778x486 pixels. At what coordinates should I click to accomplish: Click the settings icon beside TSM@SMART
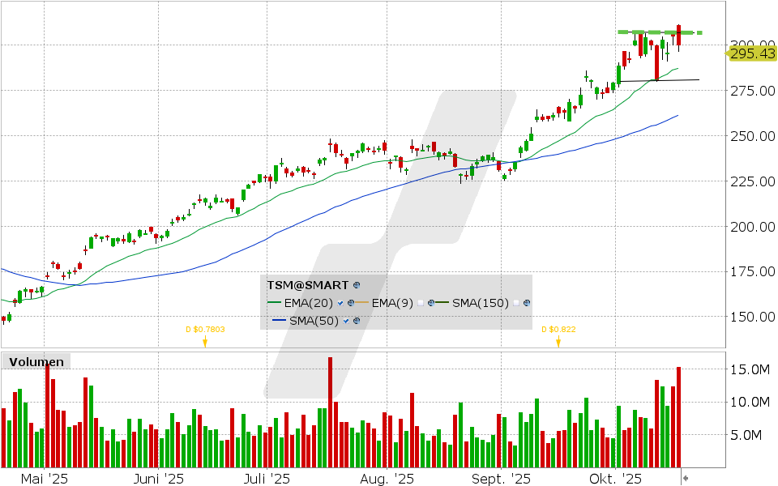click(x=357, y=285)
